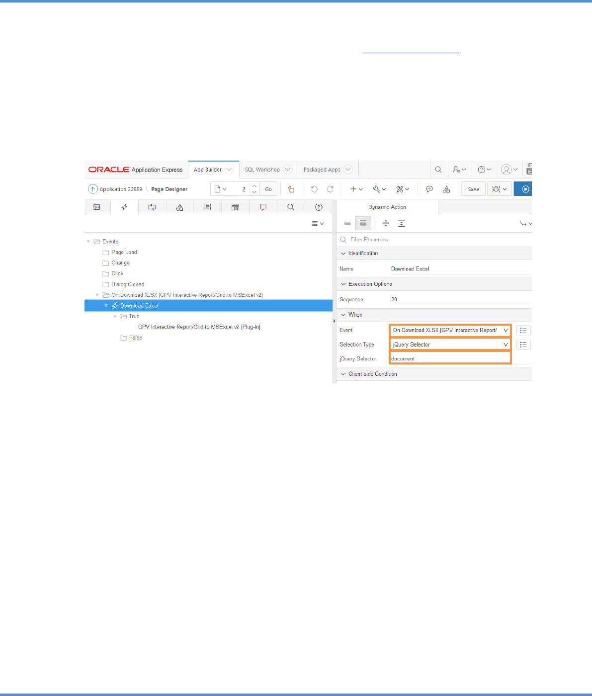This screenshot has width=592, height=696.
Task: Collapse the True folder node
Action: 115,317
